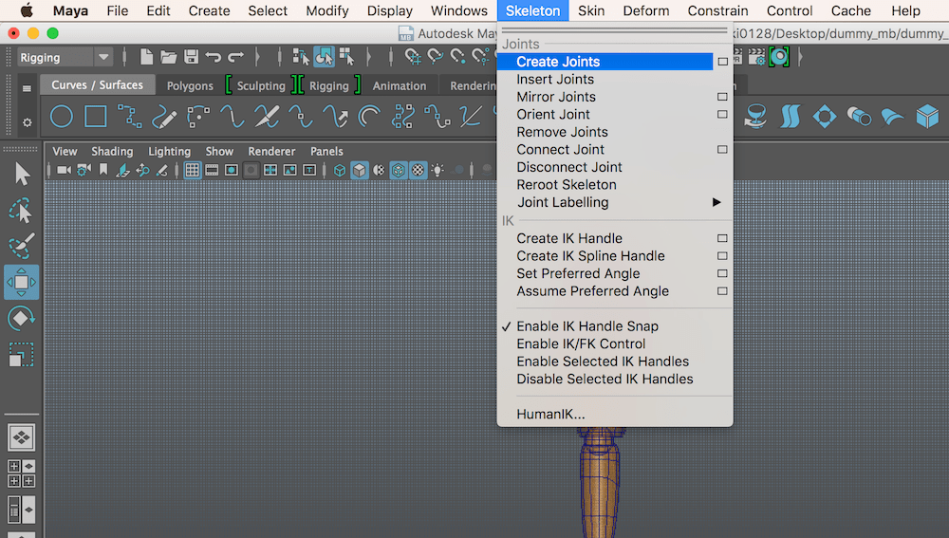The image size is (949, 538).
Task: Open the Rigging menu set dropdown
Action: (x=65, y=58)
